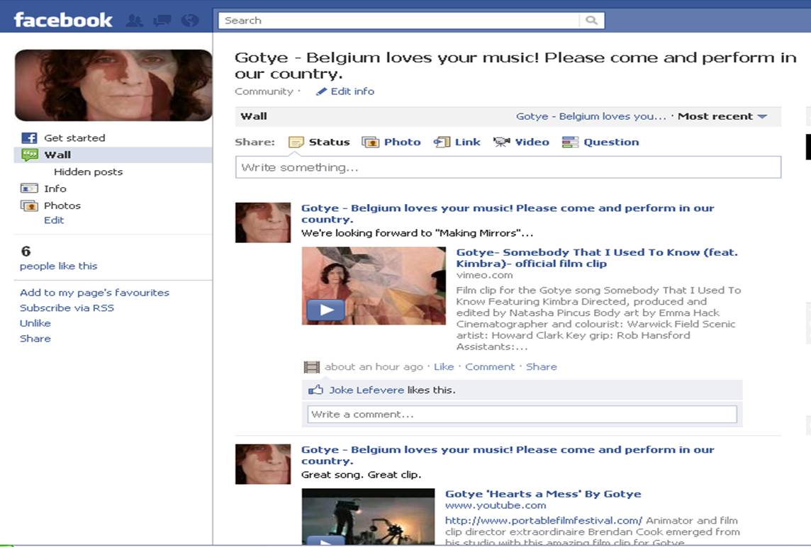Screen dimensions: 811x547
Task: Click Share on the Making Mirrors post
Action: [542, 366]
